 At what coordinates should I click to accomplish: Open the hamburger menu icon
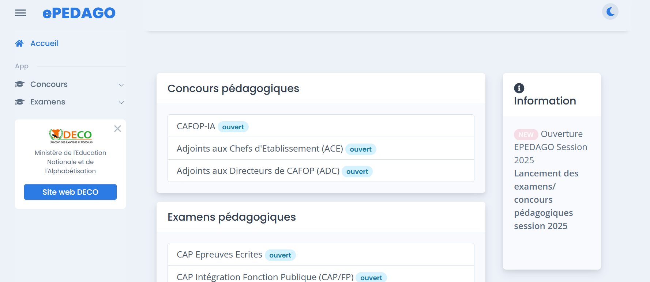click(x=20, y=13)
